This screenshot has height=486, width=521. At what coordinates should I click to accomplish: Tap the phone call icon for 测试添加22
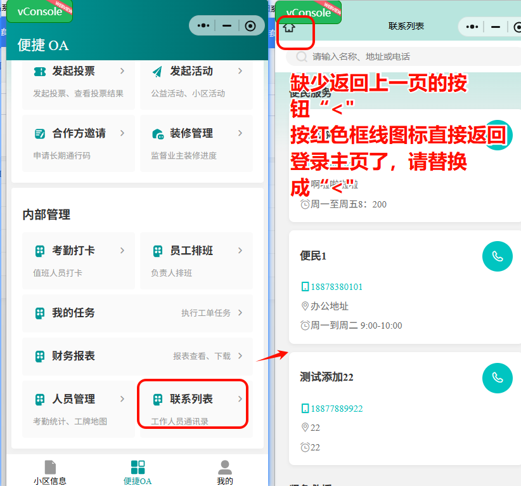click(498, 378)
